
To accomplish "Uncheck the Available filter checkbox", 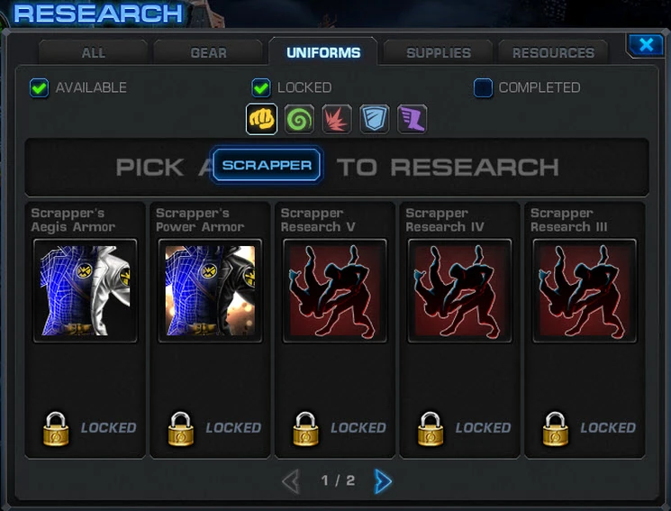I will click(40, 87).
